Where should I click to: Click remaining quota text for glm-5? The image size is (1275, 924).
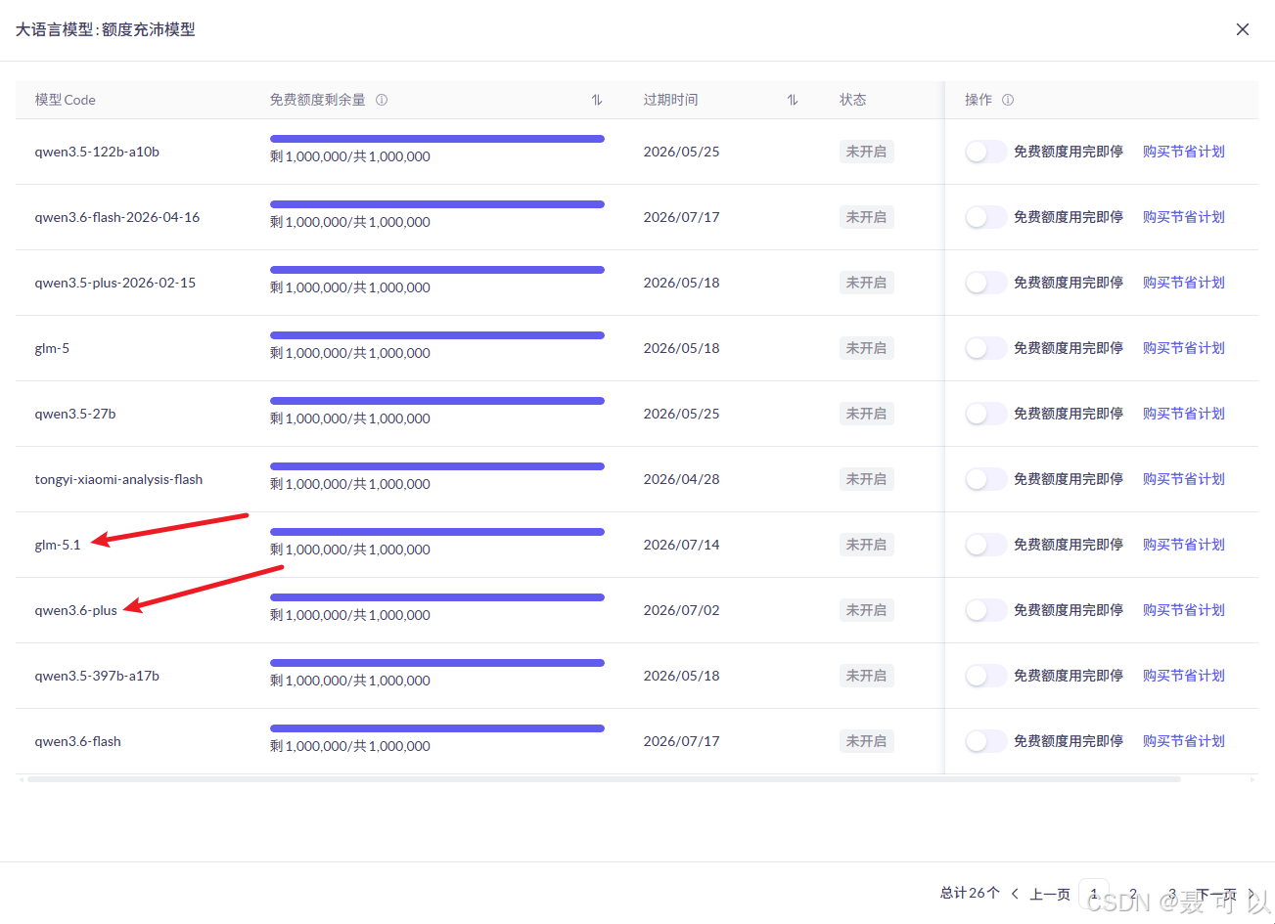point(350,353)
